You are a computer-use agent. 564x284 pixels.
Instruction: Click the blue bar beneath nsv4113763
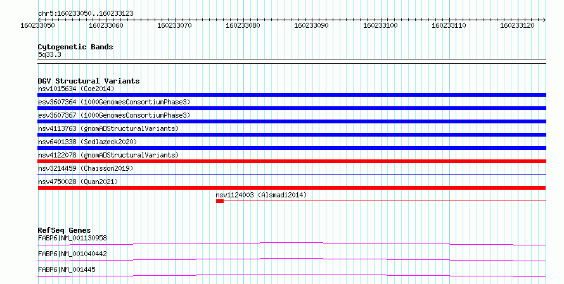292,135
